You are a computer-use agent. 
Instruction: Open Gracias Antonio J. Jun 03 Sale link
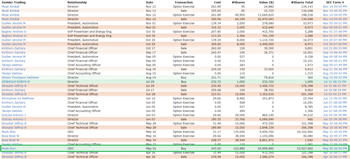(14, 119)
